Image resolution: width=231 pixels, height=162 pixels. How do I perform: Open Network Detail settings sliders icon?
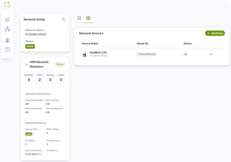click(64, 19)
